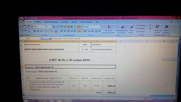Click the AutoSum sigma icon
Viewport: 181px width, 102px height.
150,25
